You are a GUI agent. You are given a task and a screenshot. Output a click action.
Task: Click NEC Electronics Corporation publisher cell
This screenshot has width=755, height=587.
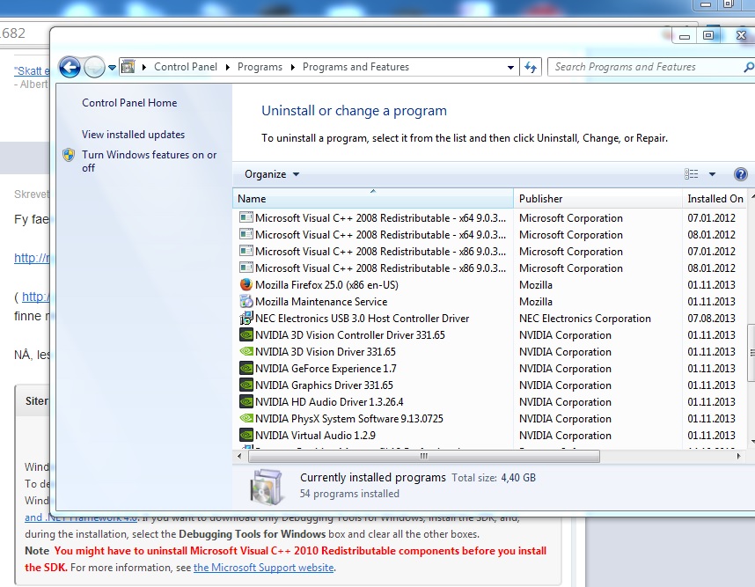(585, 319)
